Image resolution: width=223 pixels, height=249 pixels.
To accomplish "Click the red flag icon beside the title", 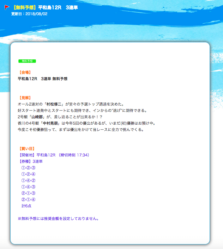I will [7, 7].
